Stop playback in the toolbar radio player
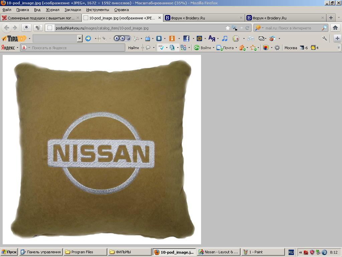 tap(117, 38)
